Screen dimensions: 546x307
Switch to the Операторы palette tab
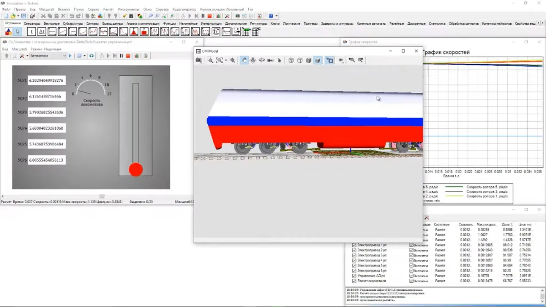point(32,23)
